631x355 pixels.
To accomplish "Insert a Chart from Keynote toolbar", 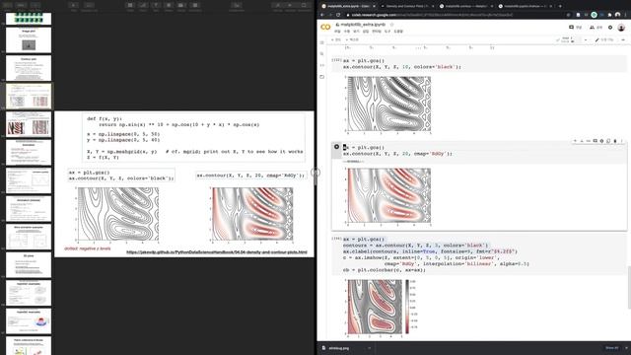I will point(143,6).
